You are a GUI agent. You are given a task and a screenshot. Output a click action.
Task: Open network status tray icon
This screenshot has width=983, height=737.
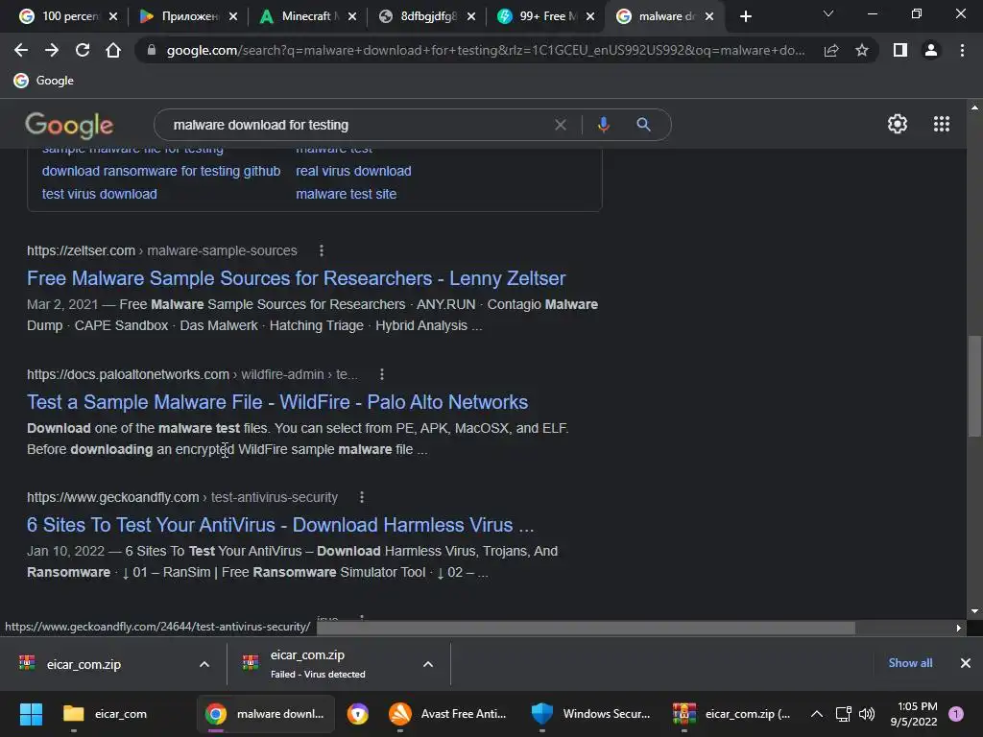(844, 714)
